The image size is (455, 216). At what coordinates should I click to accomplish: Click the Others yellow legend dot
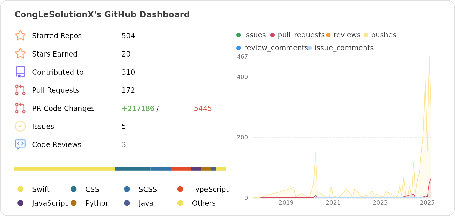coord(180,203)
